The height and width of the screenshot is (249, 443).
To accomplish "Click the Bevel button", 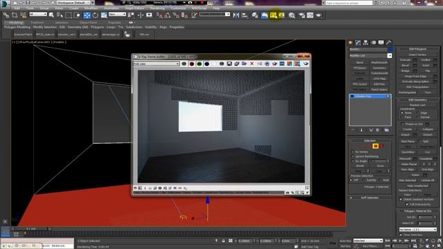I will [406, 66].
